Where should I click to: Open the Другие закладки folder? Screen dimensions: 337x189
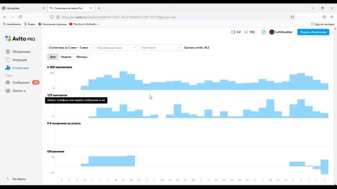[x=323, y=24]
